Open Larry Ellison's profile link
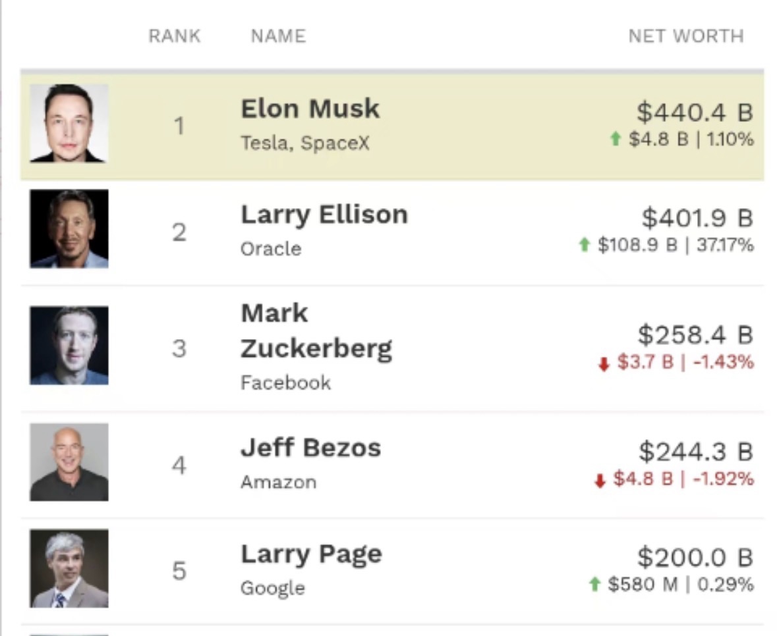The height and width of the screenshot is (636, 777). pos(324,215)
